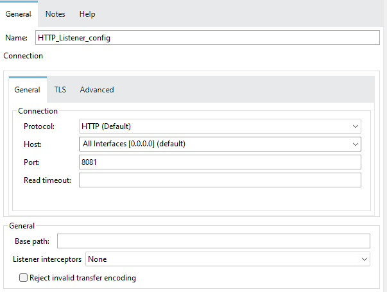Image resolution: width=387 pixels, height=292 pixels.
Task: Click the 'Name:' label text
Action: click(x=16, y=39)
